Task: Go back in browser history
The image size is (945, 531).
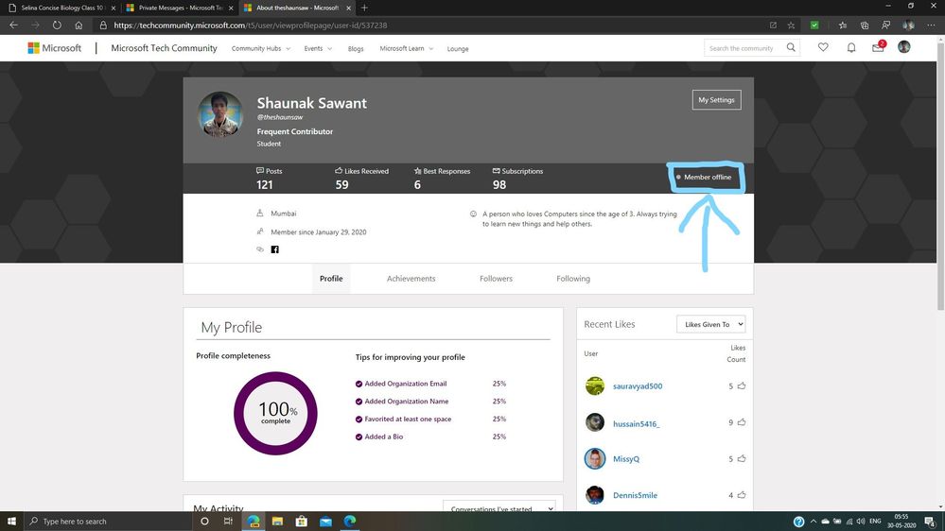Action: [13, 26]
